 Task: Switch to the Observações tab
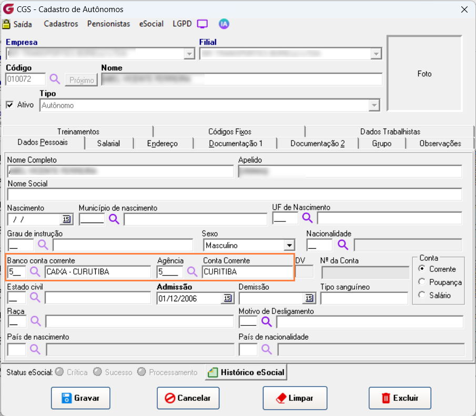pos(440,144)
